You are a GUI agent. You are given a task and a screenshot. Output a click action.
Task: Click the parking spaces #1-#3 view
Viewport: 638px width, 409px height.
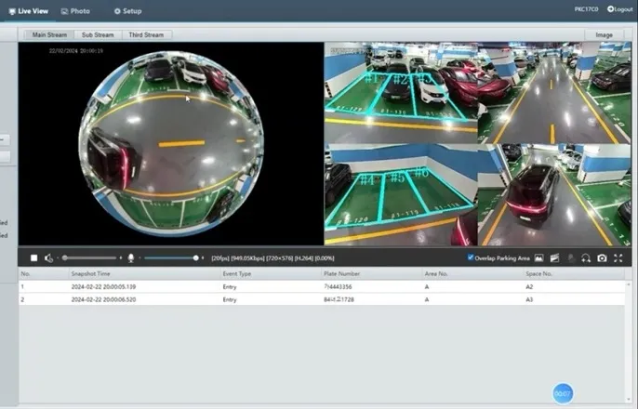tap(401, 93)
